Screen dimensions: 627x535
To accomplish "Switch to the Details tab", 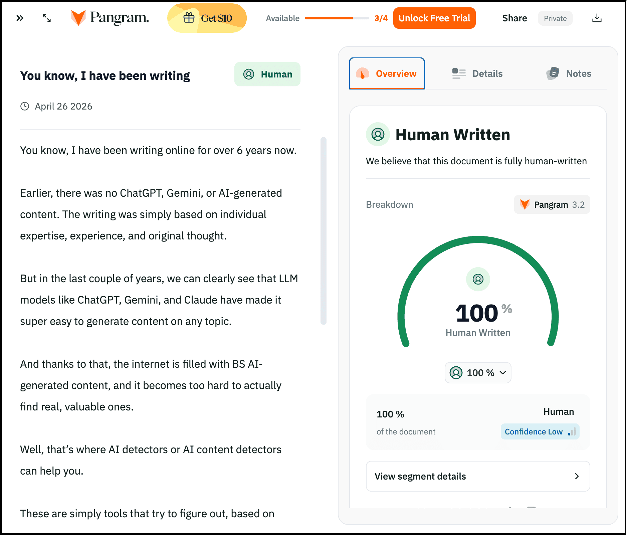I will pyautogui.click(x=477, y=73).
